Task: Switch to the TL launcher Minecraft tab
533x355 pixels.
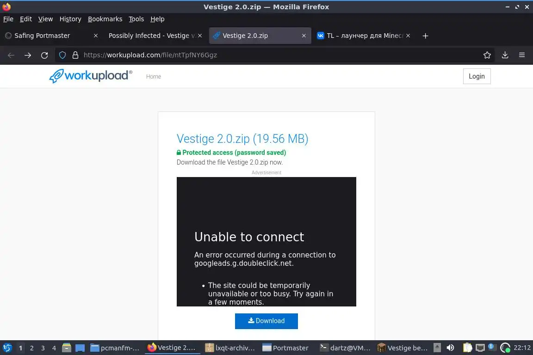Action: coord(364,36)
